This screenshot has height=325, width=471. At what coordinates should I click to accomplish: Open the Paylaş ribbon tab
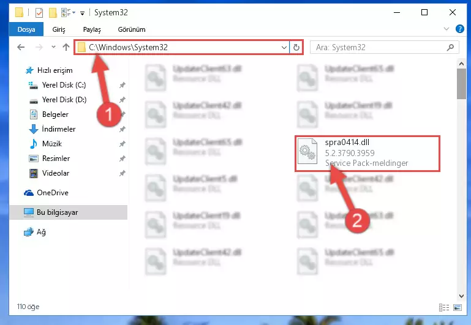[92, 29]
